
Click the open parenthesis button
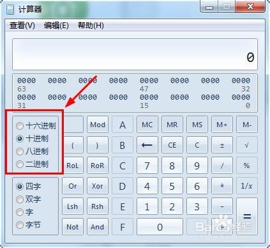click(x=73, y=145)
